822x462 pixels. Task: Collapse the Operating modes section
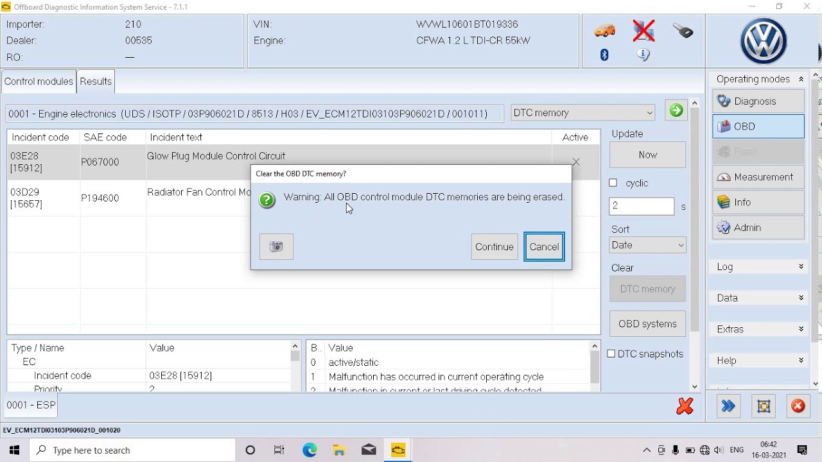[x=801, y=79]
